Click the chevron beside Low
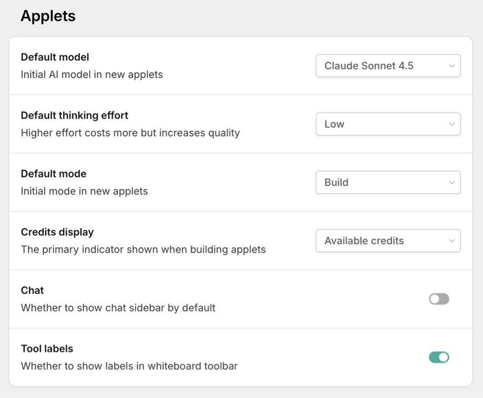483x398 pixels. (451, 124)
